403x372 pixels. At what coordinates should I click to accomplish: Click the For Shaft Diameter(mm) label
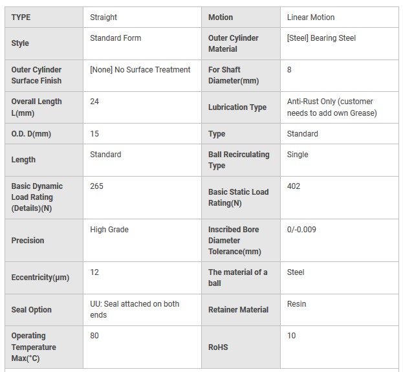pyautogui.click(x=234, y=75)
